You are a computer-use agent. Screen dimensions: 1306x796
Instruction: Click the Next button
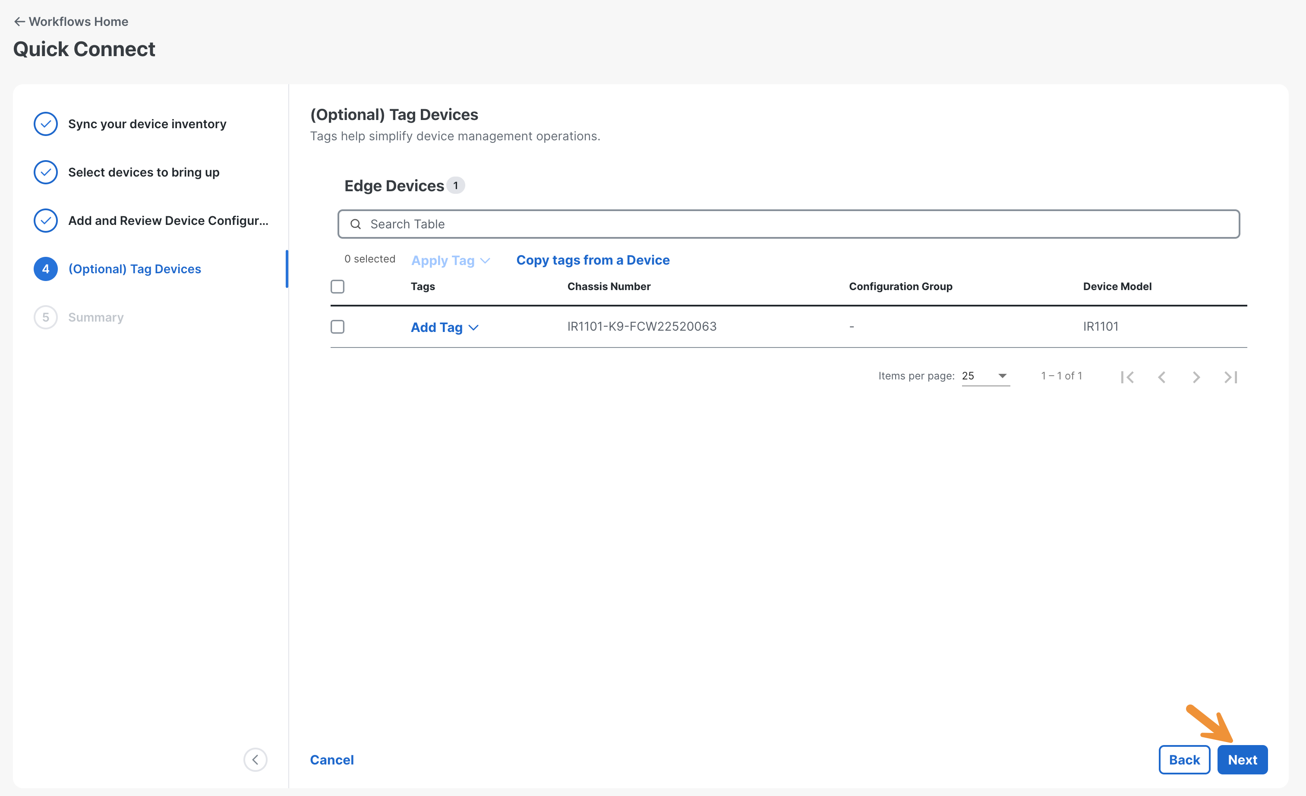pos(1242,759)
